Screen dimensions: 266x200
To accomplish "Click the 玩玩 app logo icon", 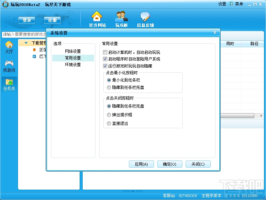I will point(5,4).
